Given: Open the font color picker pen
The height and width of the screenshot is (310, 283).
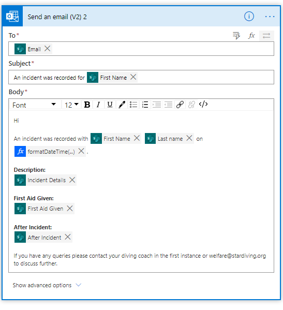Looking at the screenshot, I should [122, 105].
